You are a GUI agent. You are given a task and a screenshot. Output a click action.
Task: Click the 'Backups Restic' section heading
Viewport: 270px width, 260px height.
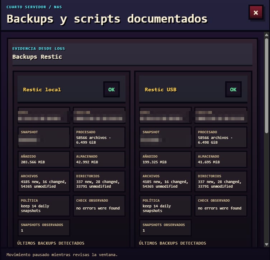tap(37, 57)
